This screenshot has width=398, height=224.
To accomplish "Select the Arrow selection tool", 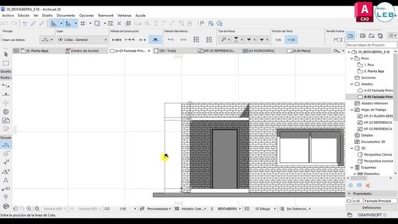I will [6, 54].
